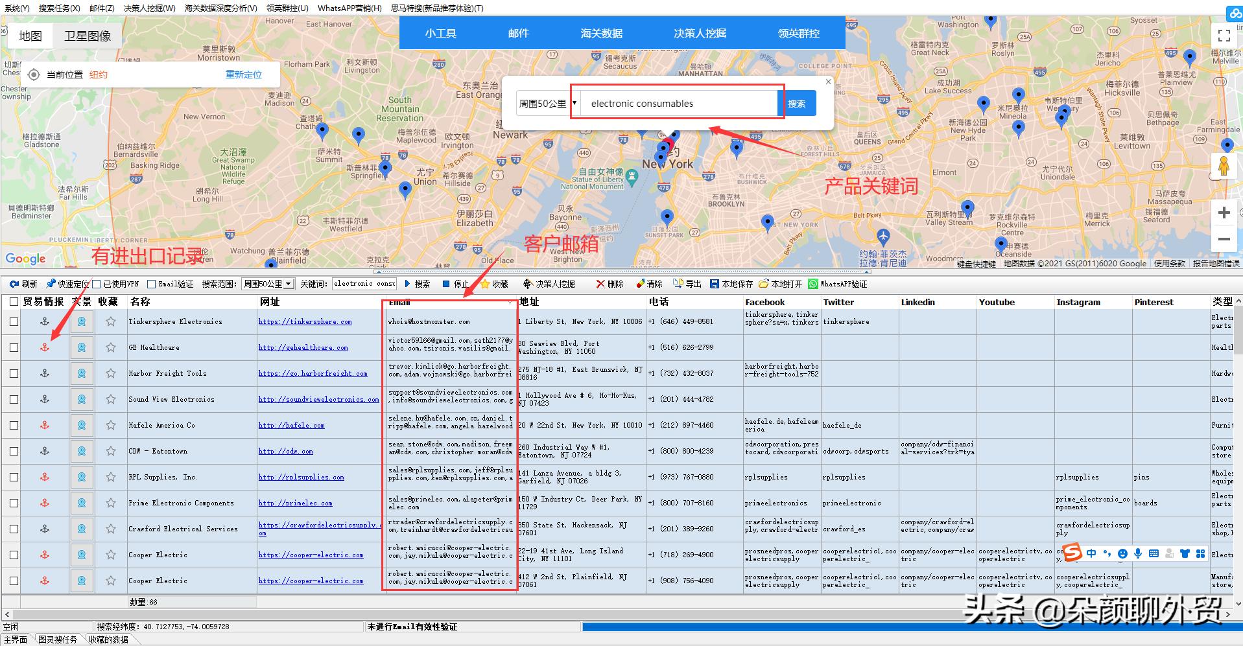Toggle the 已使用VPN checkbox
Screen dimensions: 1243x646
click(97, 284)
